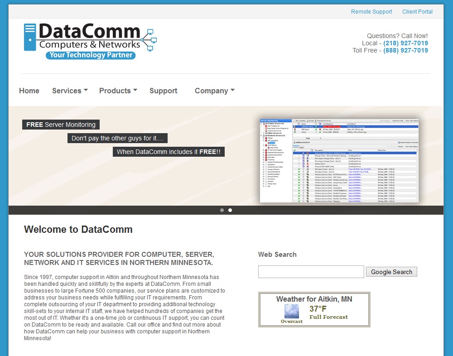Viewport: 453px width, 356px height.
Task: Click the Web Search heading
Action: tap(277, 255)
